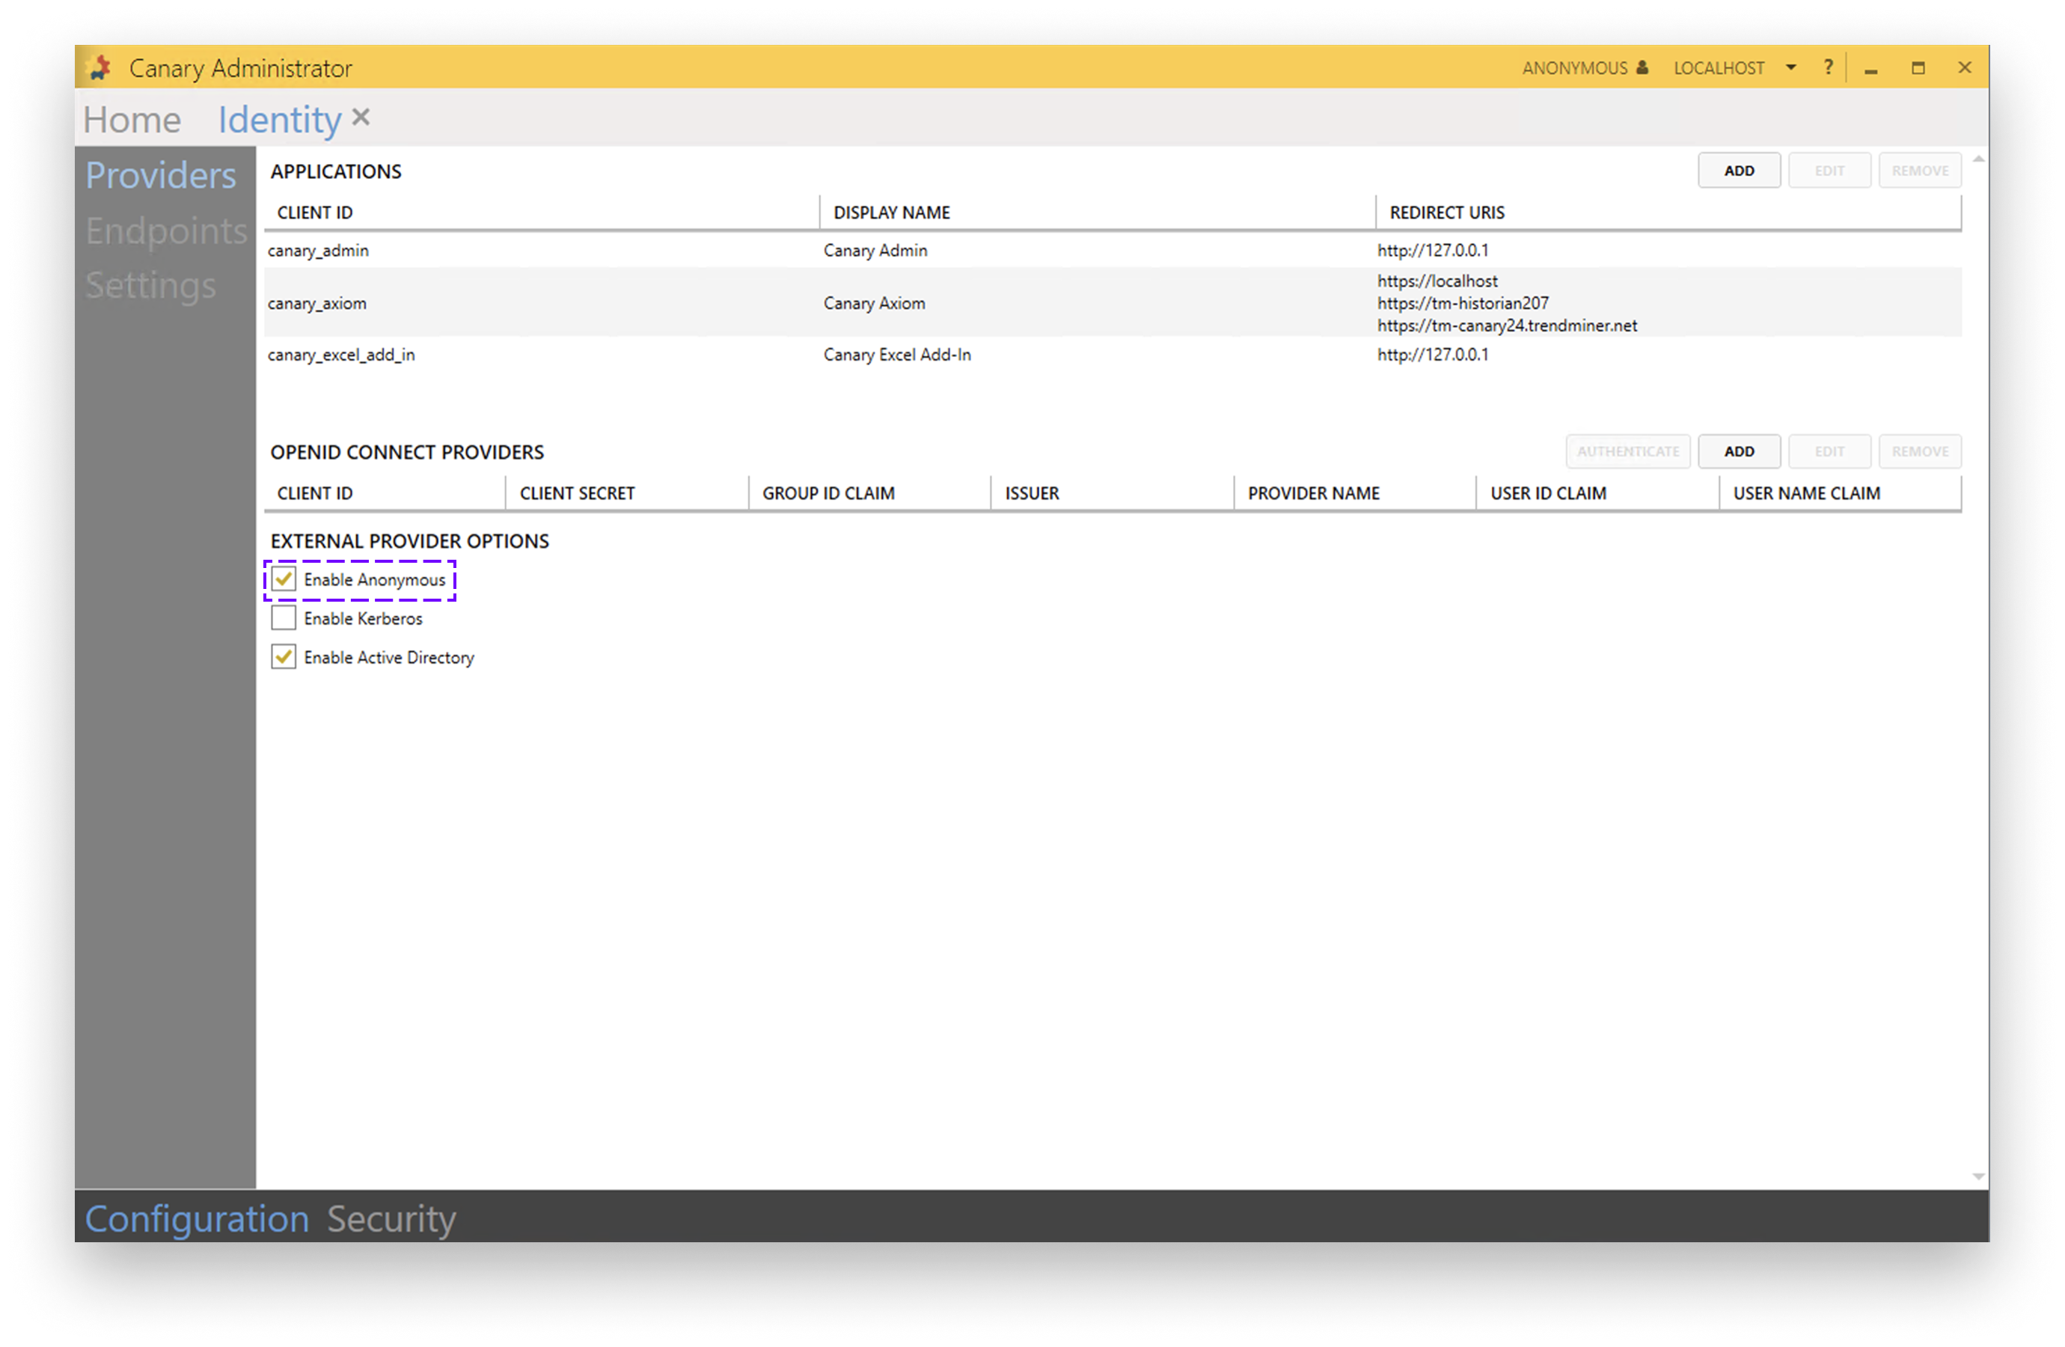Click the GROUP ID CLAIM column header
The height and width of the screenshot is (1347, 2065).
pos(869,493)
